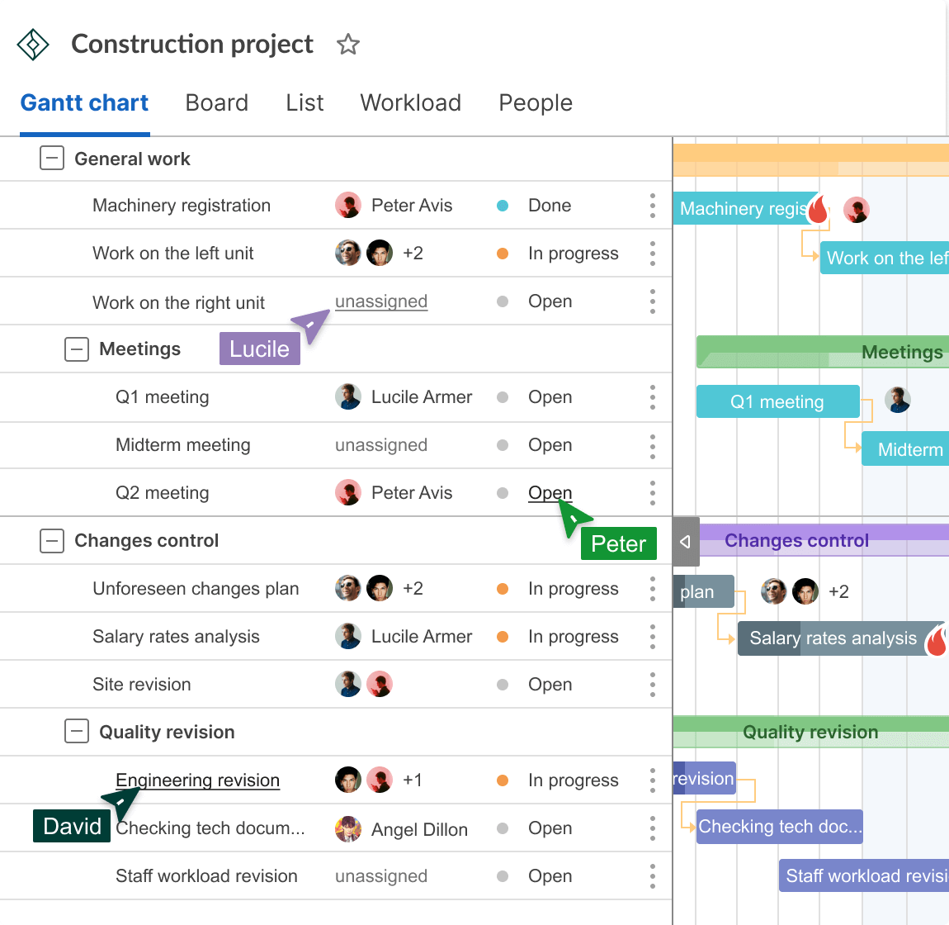The image size is (949, 925).
Task: Click the orange In progress status dot
Action: (x=503, y=254)
